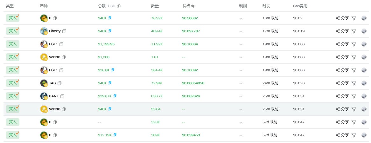Copy WBNB address in the $1,200 row

tap(64, 57)
